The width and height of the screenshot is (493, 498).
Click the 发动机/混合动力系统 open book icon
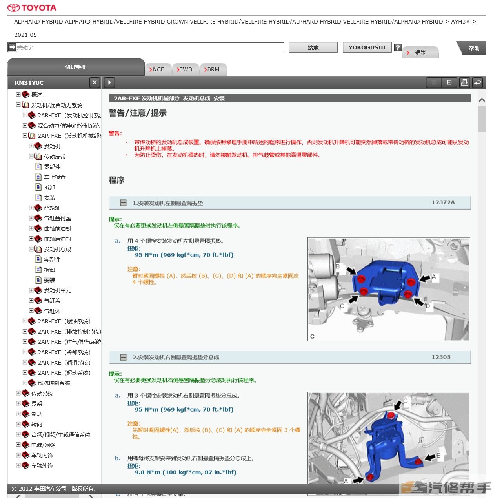25,105
